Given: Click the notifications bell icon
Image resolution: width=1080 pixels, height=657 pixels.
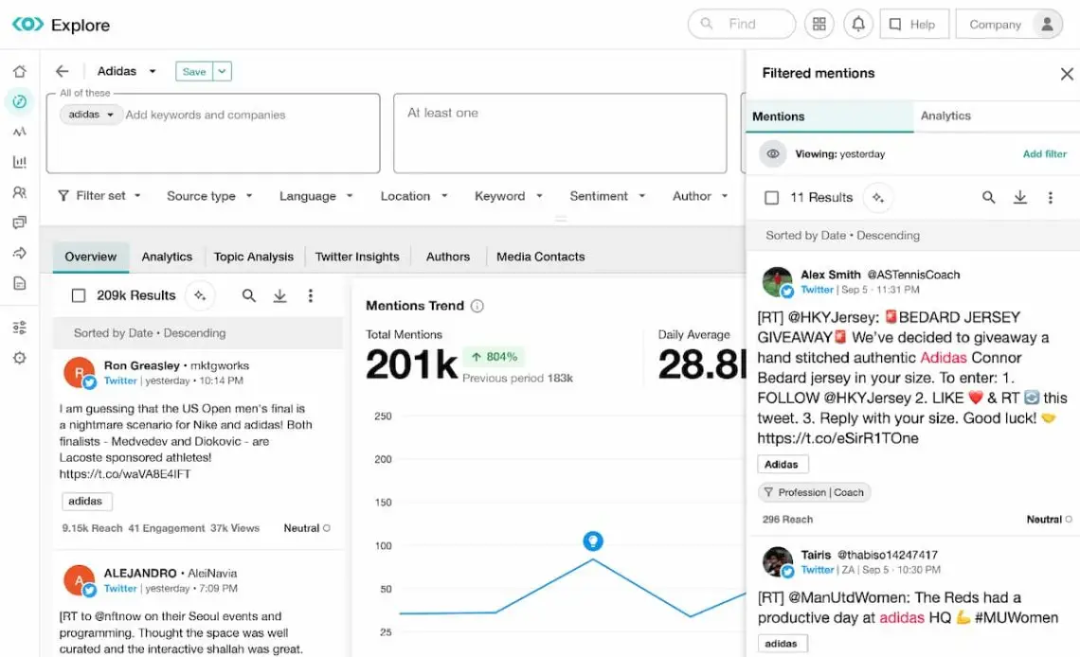Looking at the screenshot, I should [858, 25].
